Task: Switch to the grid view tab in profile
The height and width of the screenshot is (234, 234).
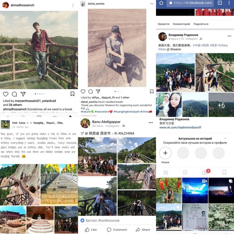Action: coord(166,172)
